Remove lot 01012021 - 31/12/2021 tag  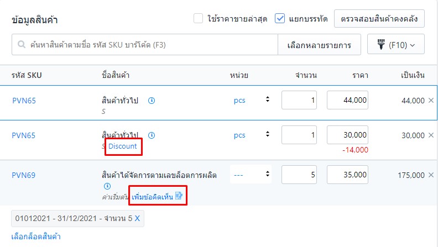tap(137, 218)
